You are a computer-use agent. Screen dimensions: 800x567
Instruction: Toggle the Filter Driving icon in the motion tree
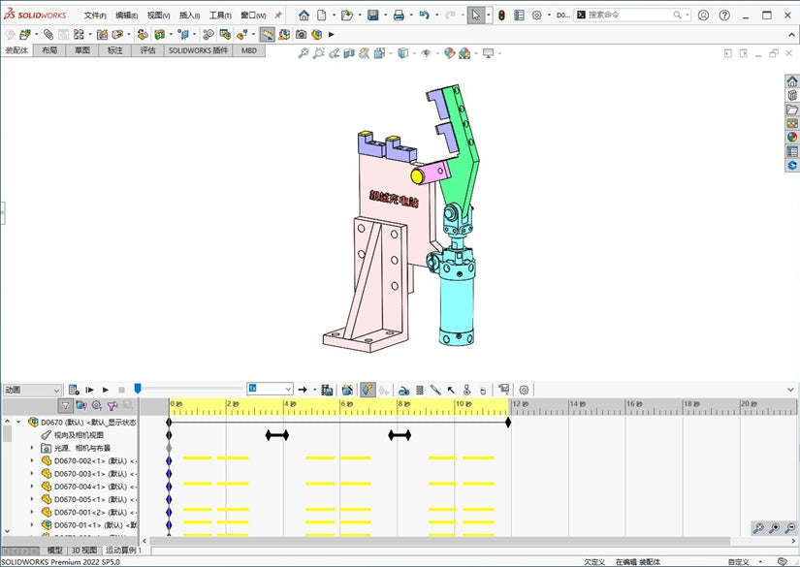click(x=96, y=405)
